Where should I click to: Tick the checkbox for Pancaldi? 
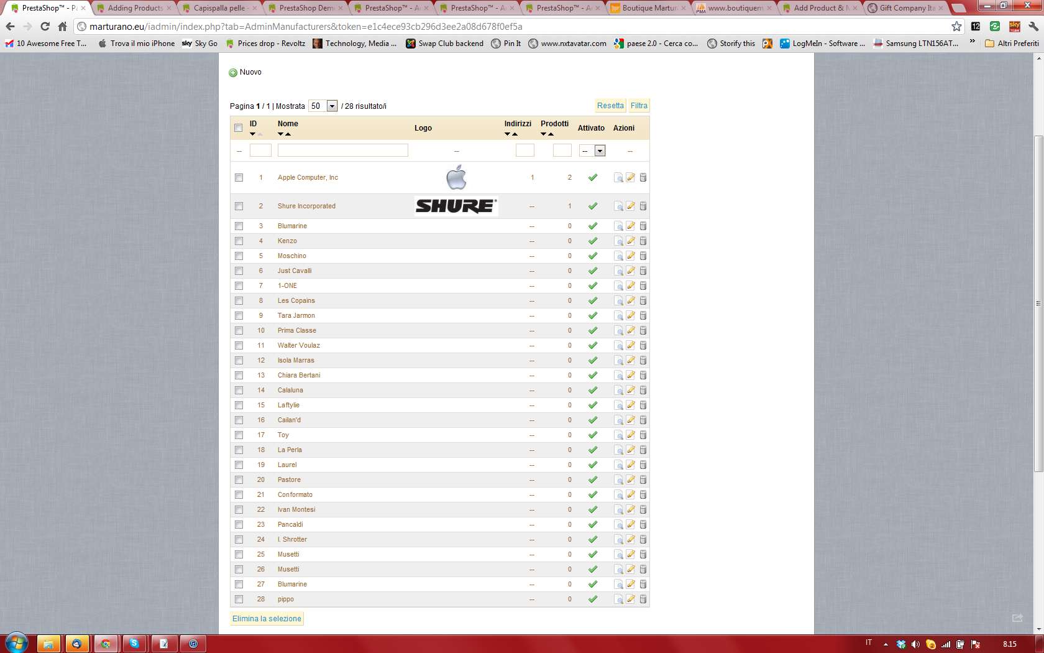point(239,524)
